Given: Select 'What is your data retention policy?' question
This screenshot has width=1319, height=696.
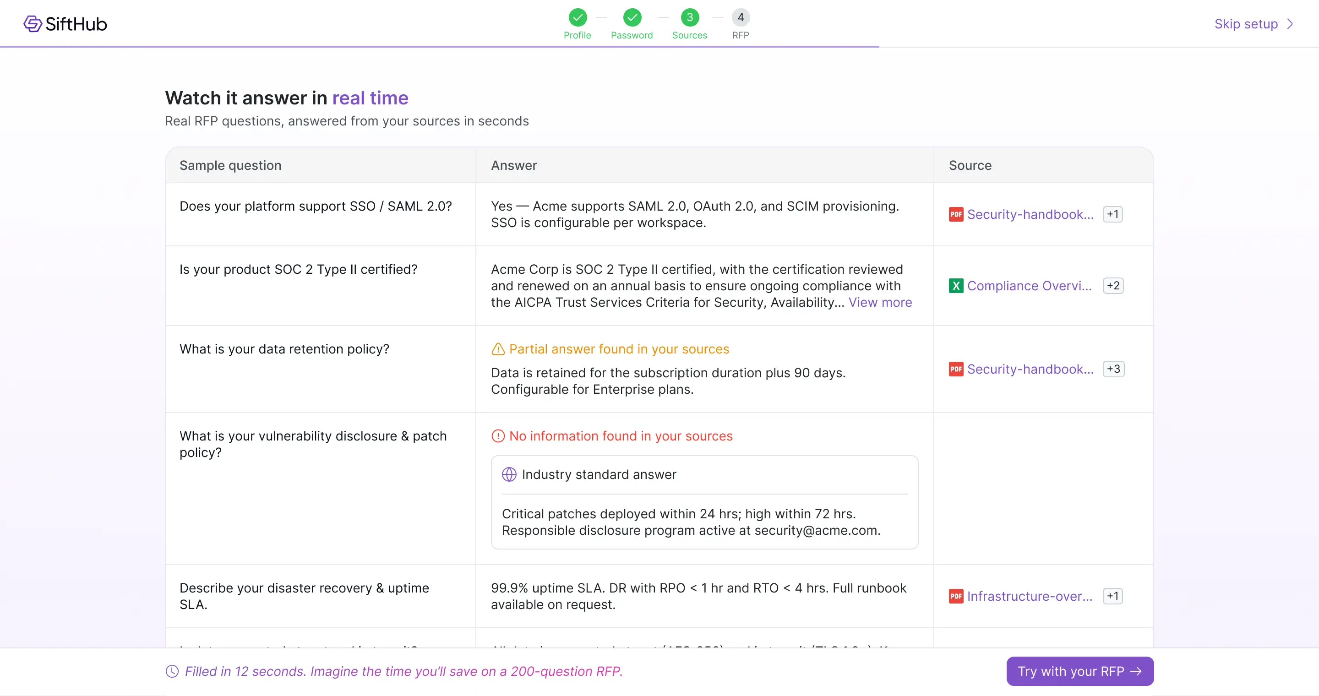Looking at the screenshot, I should [284, 349].
